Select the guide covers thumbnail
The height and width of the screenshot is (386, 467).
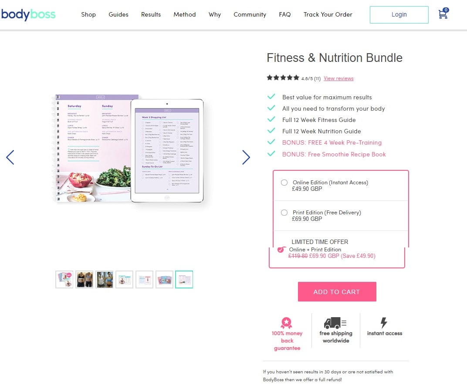click(164, 279)
